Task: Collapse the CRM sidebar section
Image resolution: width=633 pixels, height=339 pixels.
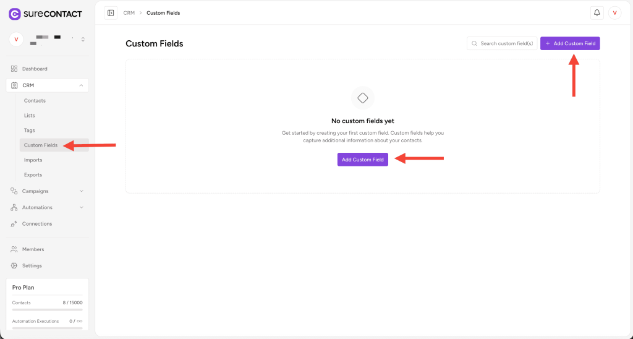Action: [81, 85]
